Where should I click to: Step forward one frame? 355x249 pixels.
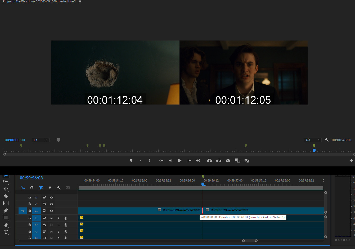[189, 161]
